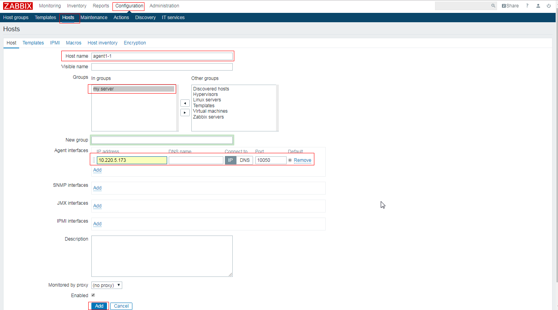Image resolution: width=558 pixels, height=310 pixels.
Task: Switch to the Host inventory tab
Action: pyautogui.click(x=103, y=43)
